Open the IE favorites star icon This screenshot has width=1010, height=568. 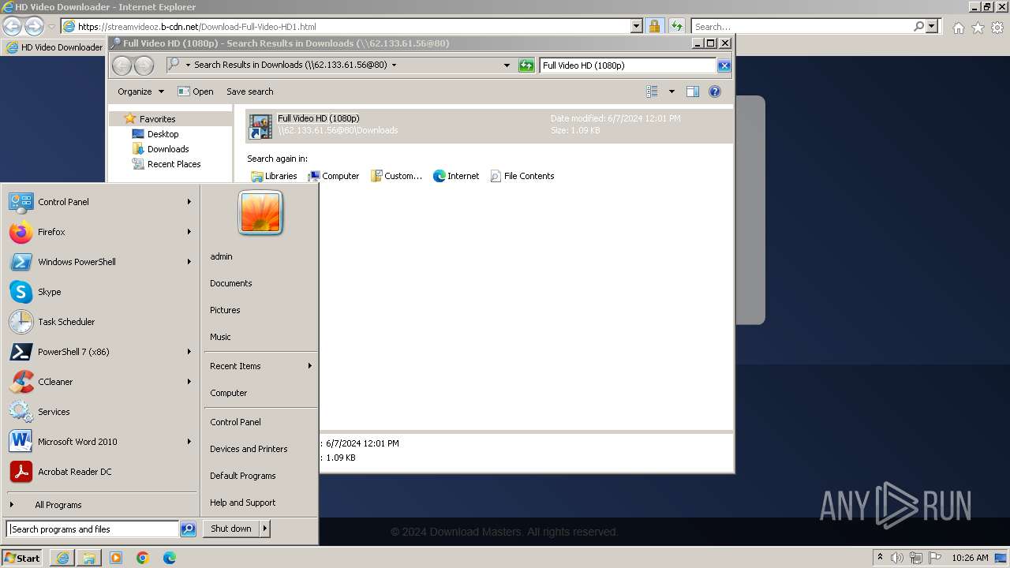(978, 28)
